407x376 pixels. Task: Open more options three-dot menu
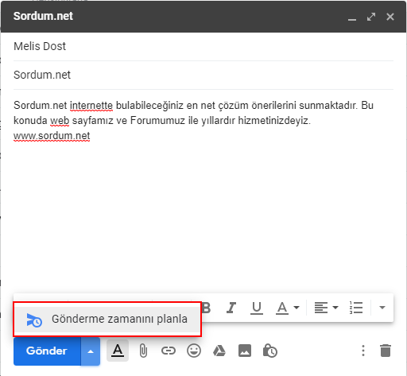click(x=363, y=351)
